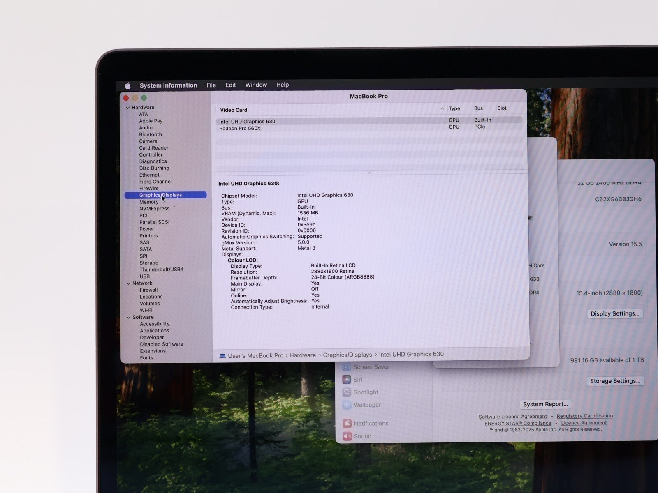Open Screen Saver icon in Settings sidebar

347,367
